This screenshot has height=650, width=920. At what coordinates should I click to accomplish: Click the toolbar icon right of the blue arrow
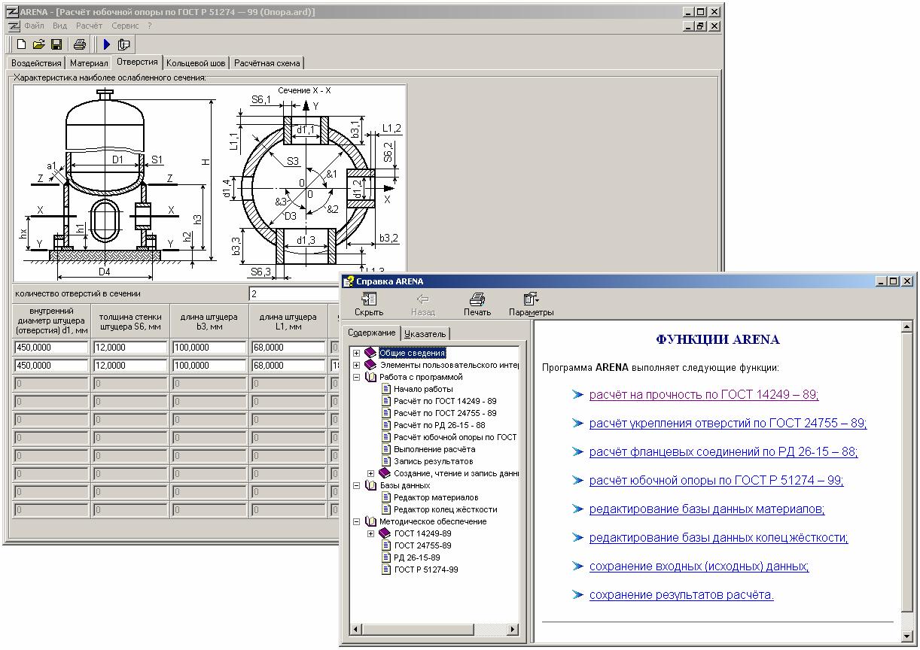124,44
